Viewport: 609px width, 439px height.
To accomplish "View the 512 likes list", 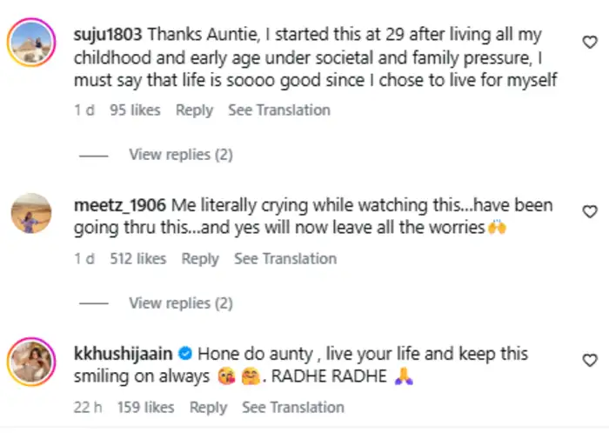I will point(138,259).
